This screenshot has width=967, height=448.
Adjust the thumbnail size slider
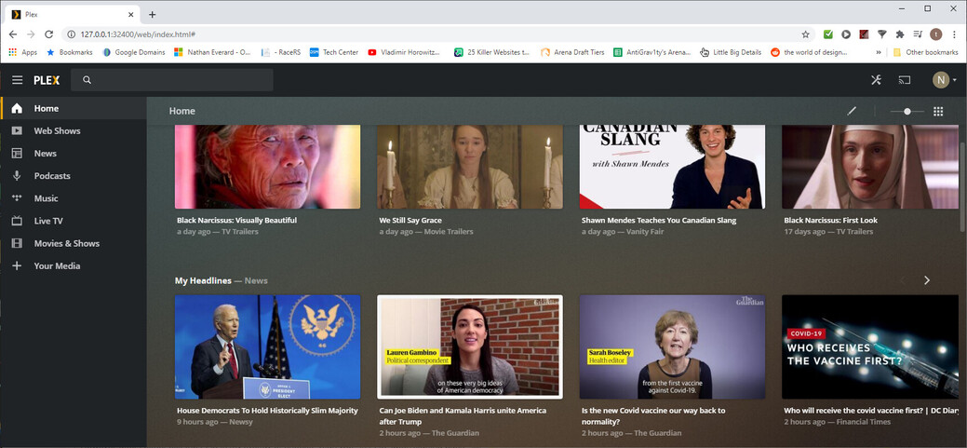[907, 111]
